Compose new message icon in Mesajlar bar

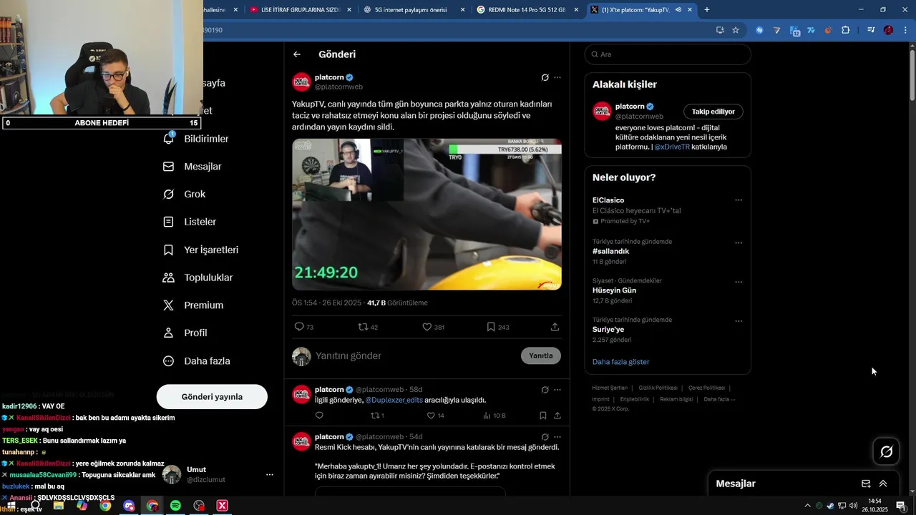[866, 484]
